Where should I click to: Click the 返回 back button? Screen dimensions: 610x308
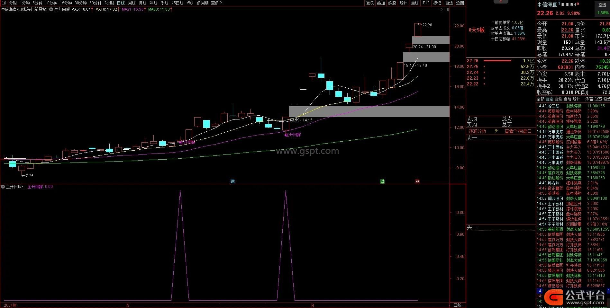pos(460,3)
